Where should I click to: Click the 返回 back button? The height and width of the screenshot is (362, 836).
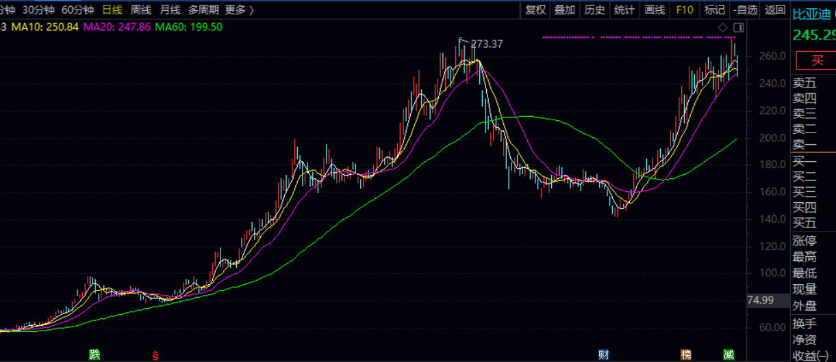(x=775, y=10)
